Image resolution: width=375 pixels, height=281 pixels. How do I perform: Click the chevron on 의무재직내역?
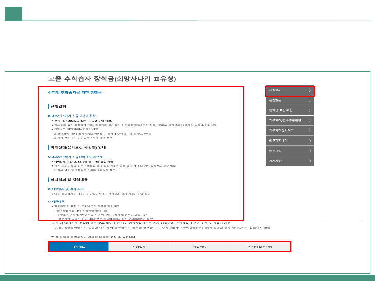click(x=310, y=140)
